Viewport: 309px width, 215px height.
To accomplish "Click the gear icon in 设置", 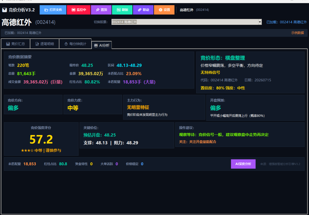I will [161, 10].
